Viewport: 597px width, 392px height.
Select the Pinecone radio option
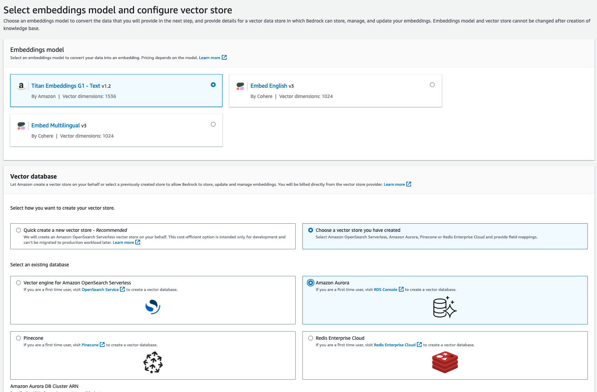coord(18,338)
